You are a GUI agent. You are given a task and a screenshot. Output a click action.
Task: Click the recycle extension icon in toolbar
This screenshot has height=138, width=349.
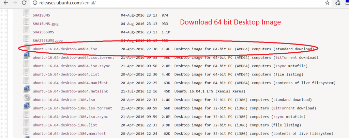point(338,3)
